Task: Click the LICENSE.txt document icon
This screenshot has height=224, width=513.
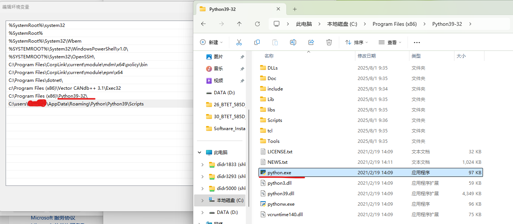Action: (263, 152)
